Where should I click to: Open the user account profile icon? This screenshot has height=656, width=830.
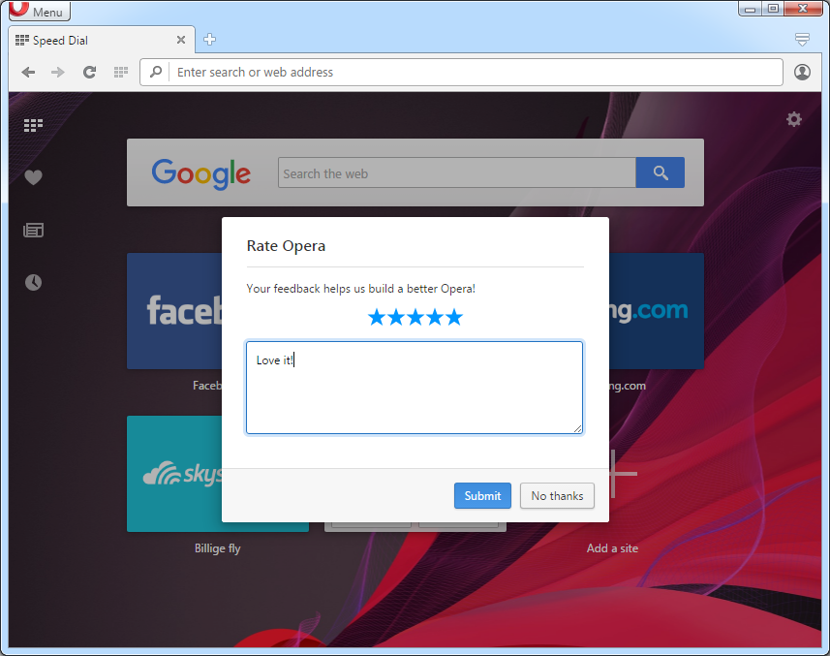point(802,73)
